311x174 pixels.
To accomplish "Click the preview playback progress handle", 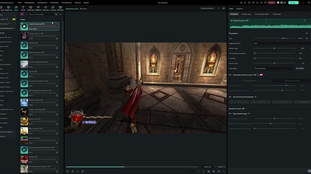I will (x=124, y=167).
